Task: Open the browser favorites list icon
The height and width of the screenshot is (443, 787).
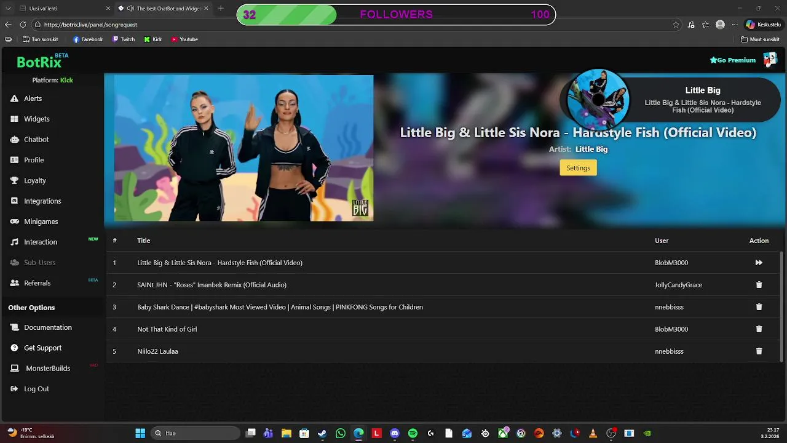Action: 705,25
